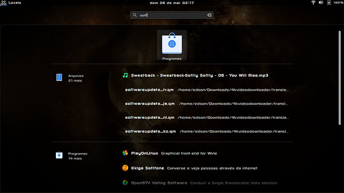
Task: Open the clock showing dom 26 de mai 02:17
Action: 172,3
